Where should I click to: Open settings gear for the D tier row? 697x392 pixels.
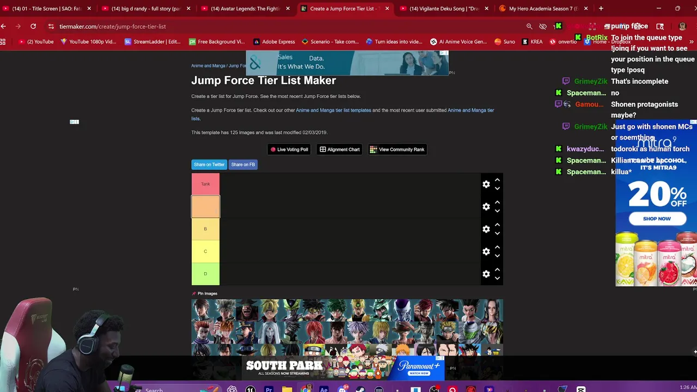[x=486, y=274]
